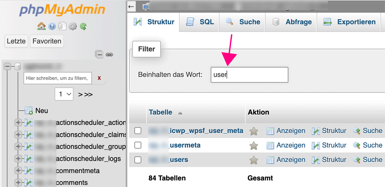
Task: Select the usermeta table checkbox
Action: pyautogui.click(x=138, y=145)
